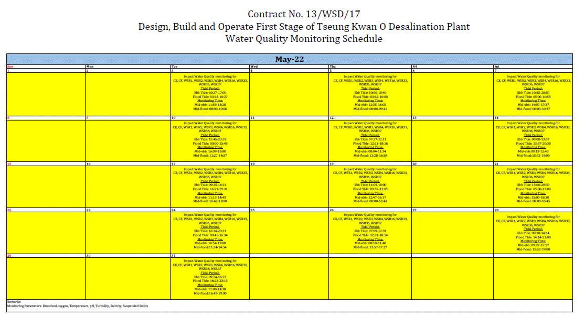This screenshot has height=317, width=585.
Task: Select the May 7 Saturday monitoring cell
Action: click(533, 93)
